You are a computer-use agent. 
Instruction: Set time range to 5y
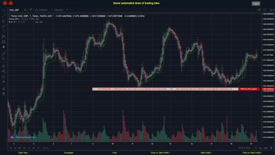pyautogui.click(x=11, y=148)
